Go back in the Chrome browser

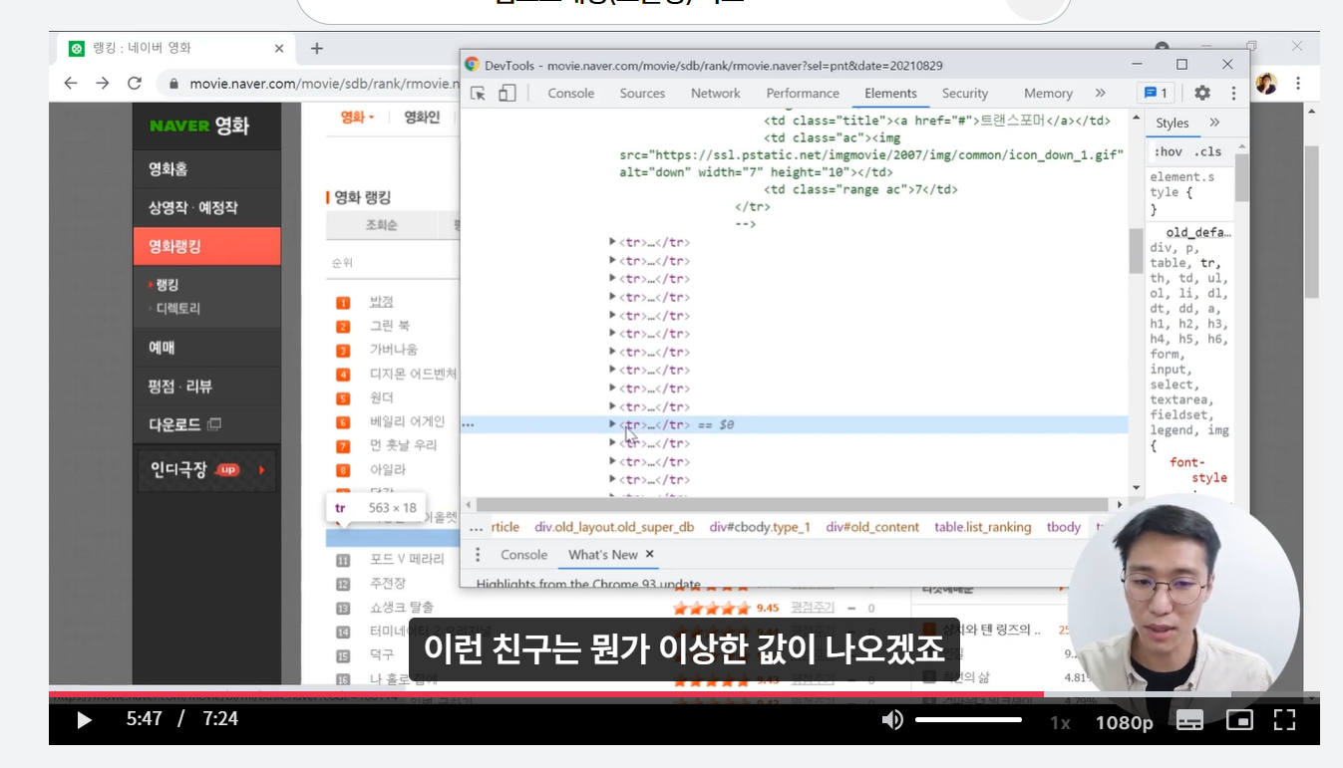coord(70,83)
